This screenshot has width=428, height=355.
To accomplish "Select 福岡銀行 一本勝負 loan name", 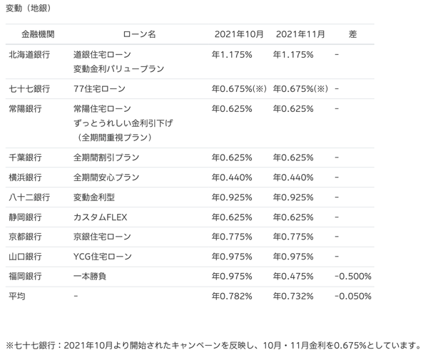I will tap(90, 277).
